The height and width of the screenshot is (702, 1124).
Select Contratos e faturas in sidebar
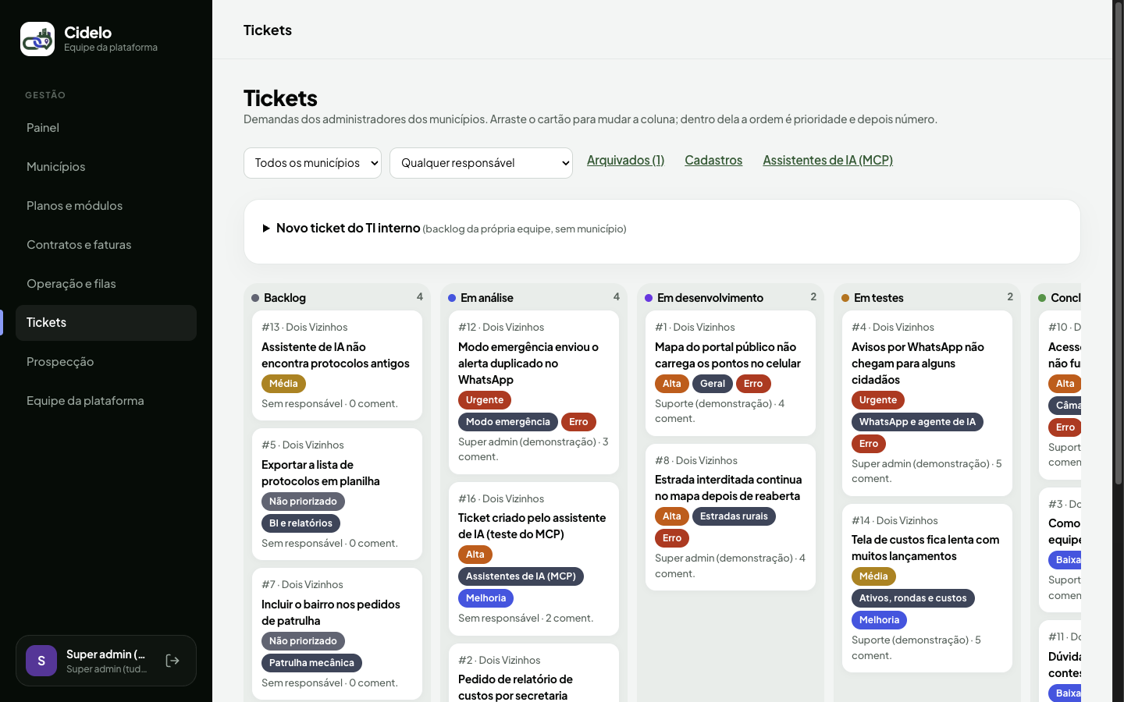[x=106, y=245]
